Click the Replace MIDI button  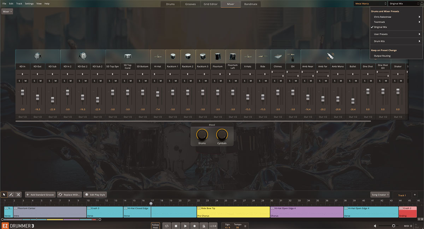click(70, 195)
